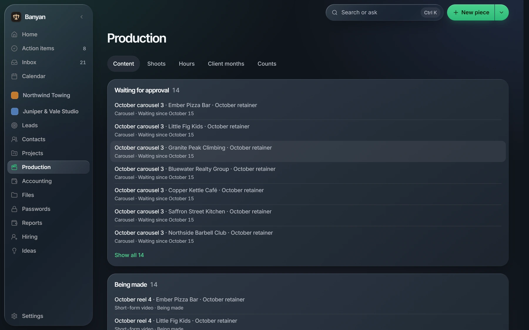529x330 pixels.
Task: Click the Inbox tray icon
Action: coord(14,62)
